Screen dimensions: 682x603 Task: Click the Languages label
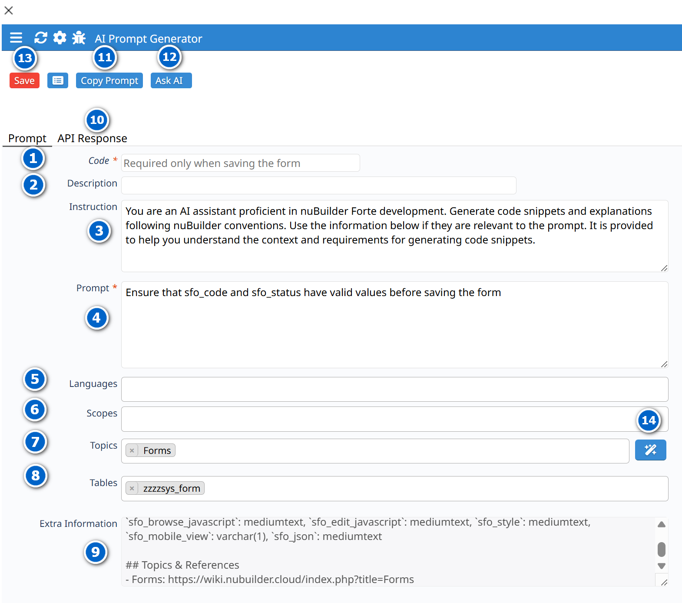93,384
